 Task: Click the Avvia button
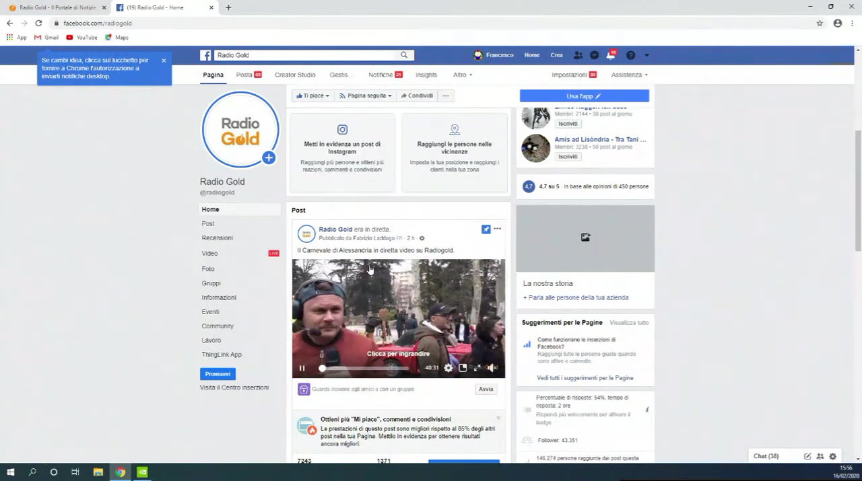[x=486, y=389]
